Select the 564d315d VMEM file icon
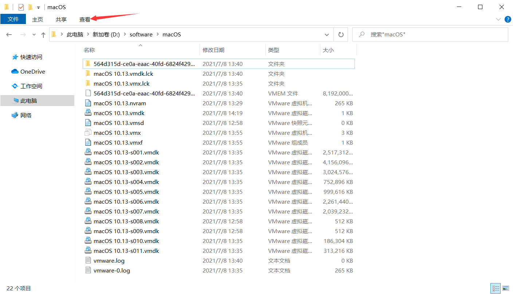513x294 pixels. click(88, 93)
